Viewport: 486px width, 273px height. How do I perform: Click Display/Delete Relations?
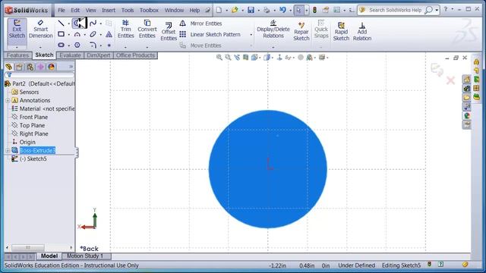pos(273,30)
